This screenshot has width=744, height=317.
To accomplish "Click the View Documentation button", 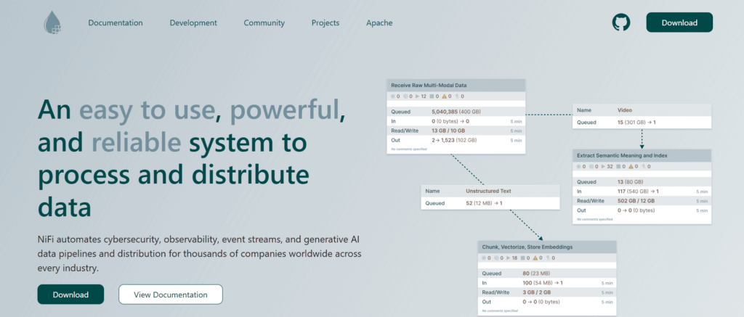I will [171, 295].
